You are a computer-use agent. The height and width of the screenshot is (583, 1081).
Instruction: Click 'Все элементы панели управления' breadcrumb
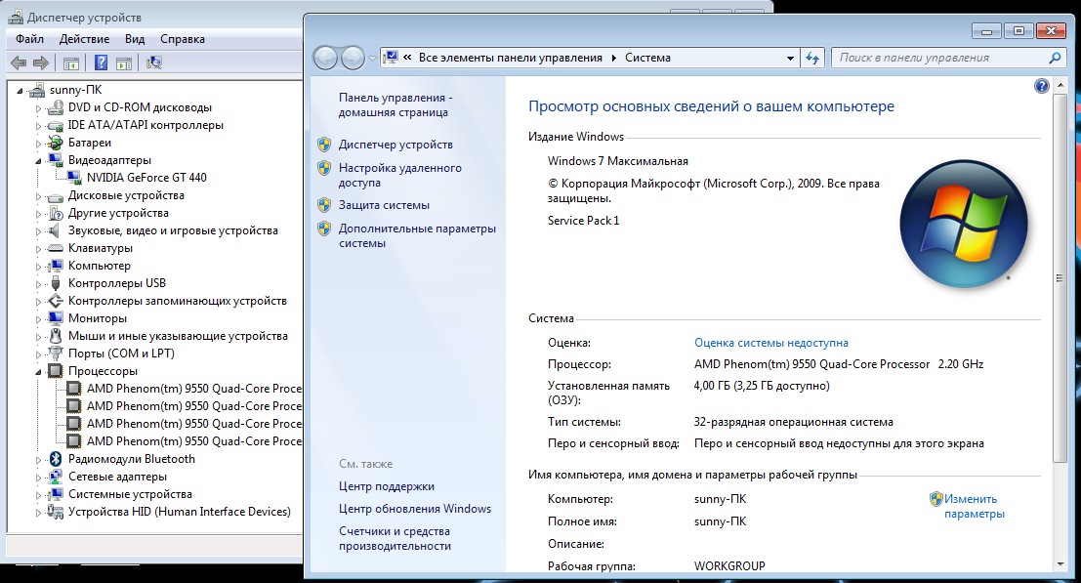[x=510, y=58]
